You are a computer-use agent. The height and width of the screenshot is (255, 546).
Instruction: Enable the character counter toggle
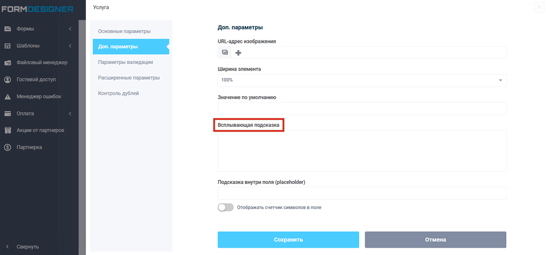click(225, 207)
